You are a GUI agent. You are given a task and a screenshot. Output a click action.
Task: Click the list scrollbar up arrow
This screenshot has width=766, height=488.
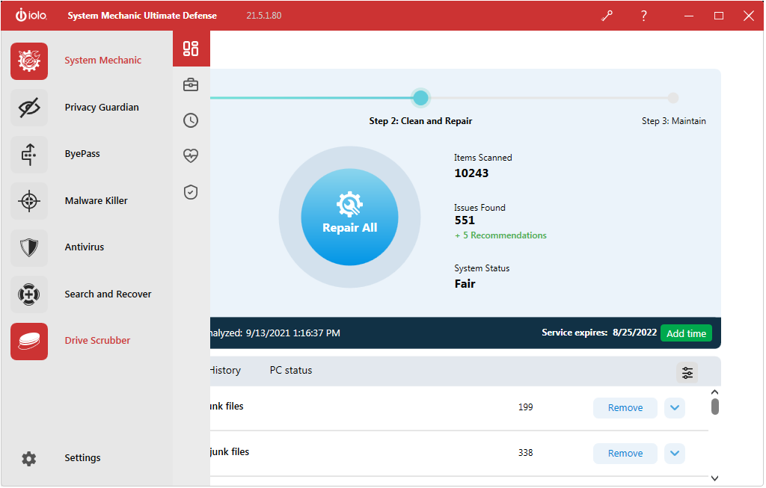tap(714, 392)
